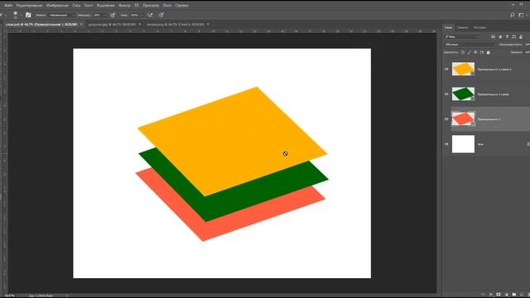Switch to the Каналы panel tab
The width and height of the screenshot is (530, 298).
point(463,27)
